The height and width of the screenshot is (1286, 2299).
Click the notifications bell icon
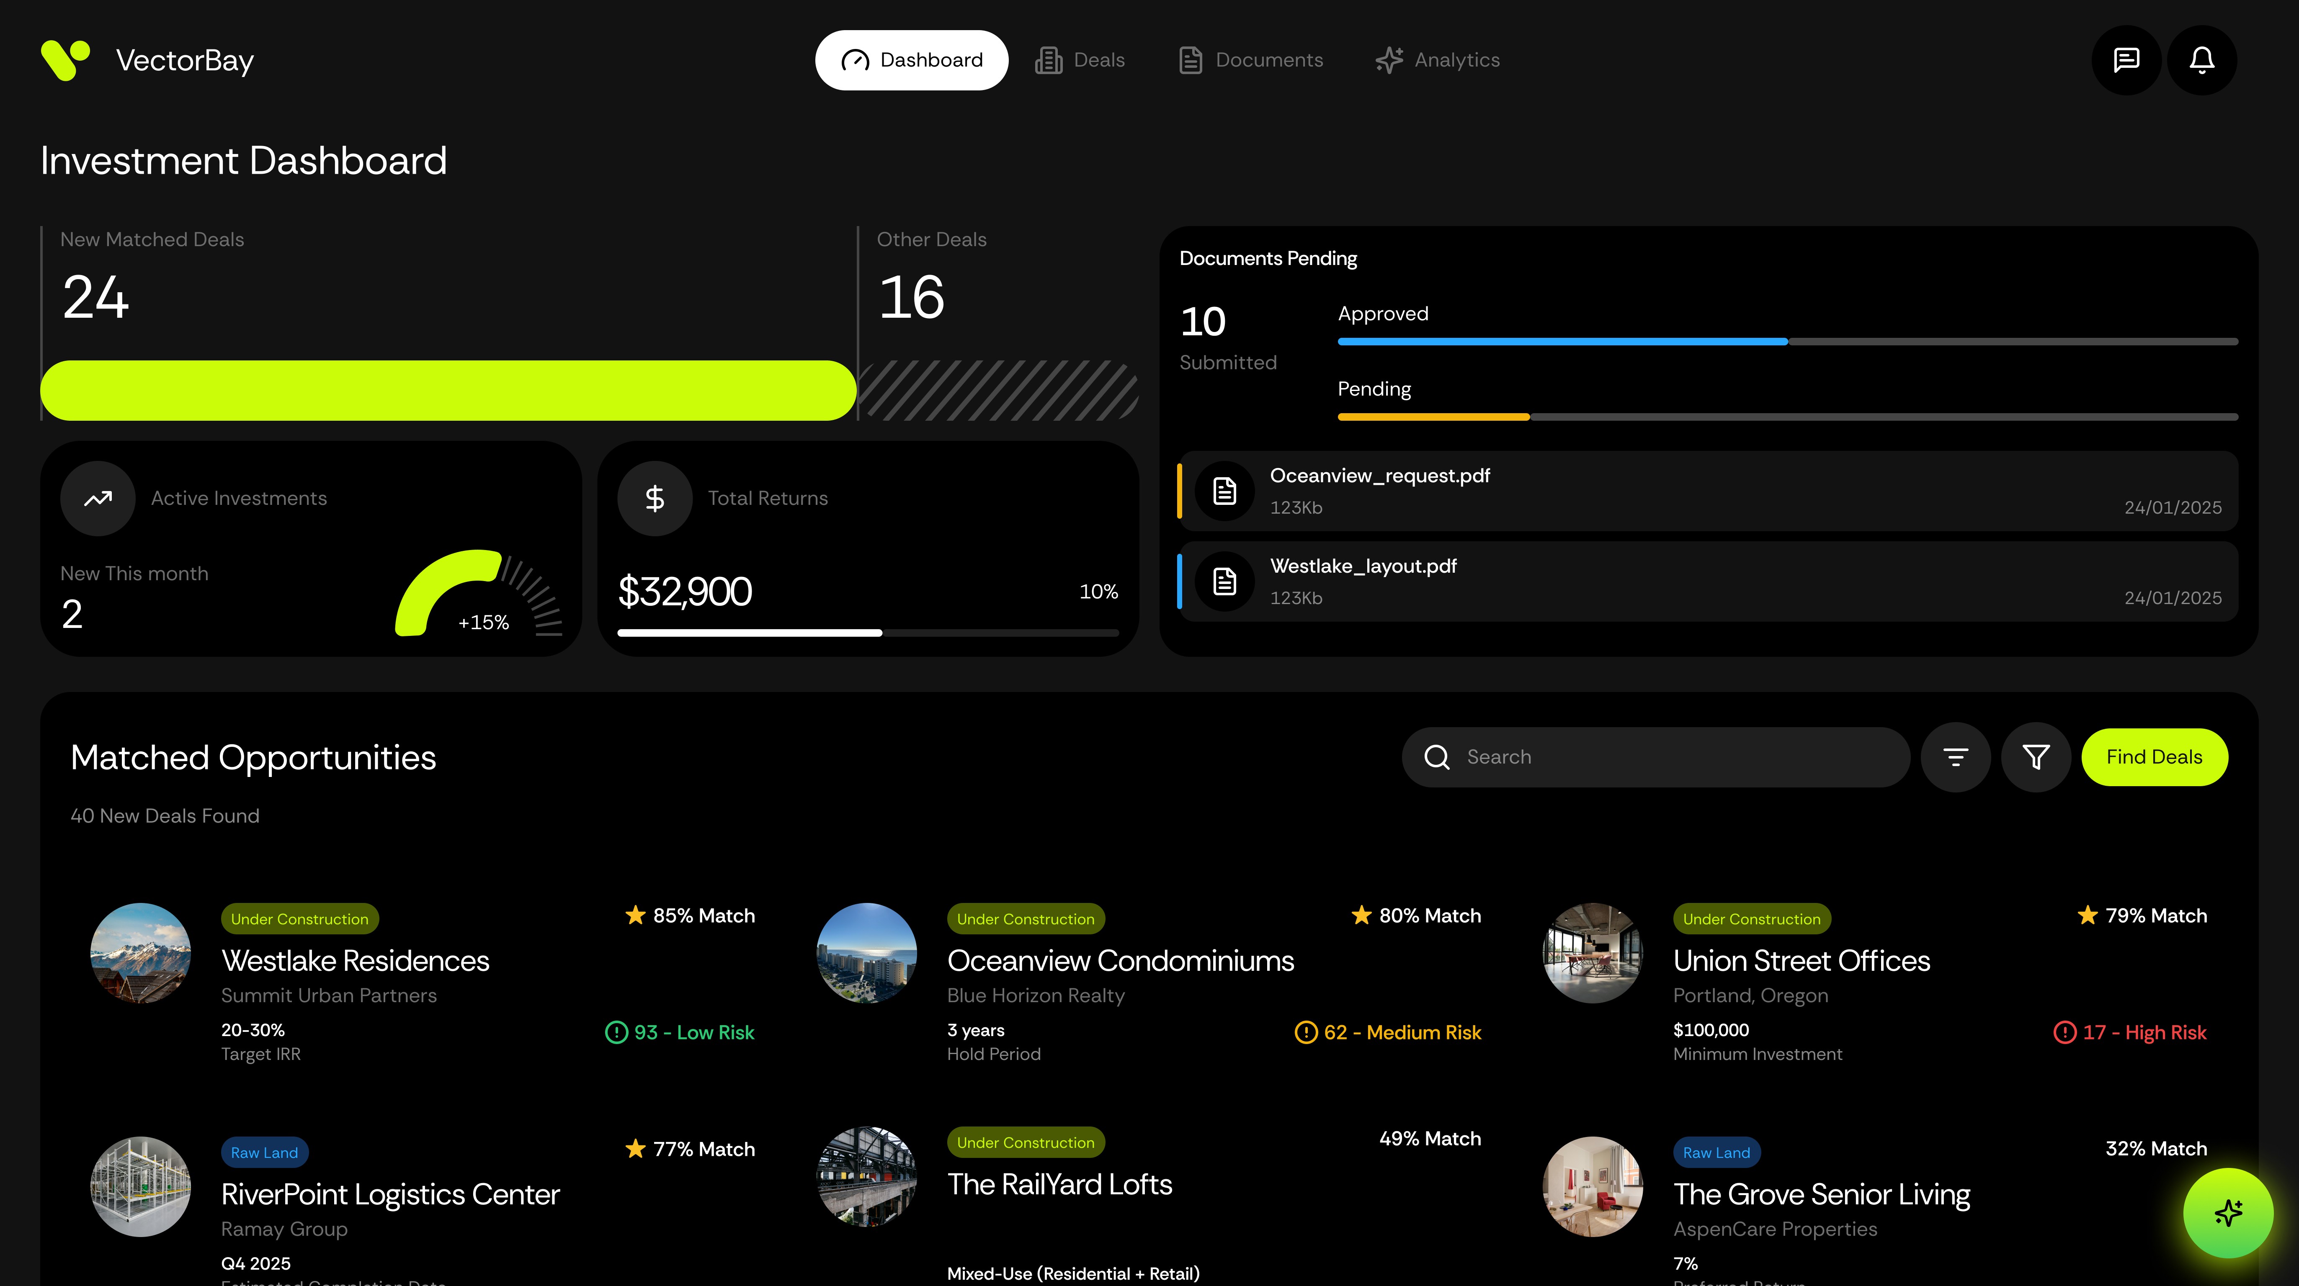[2202, 60]
